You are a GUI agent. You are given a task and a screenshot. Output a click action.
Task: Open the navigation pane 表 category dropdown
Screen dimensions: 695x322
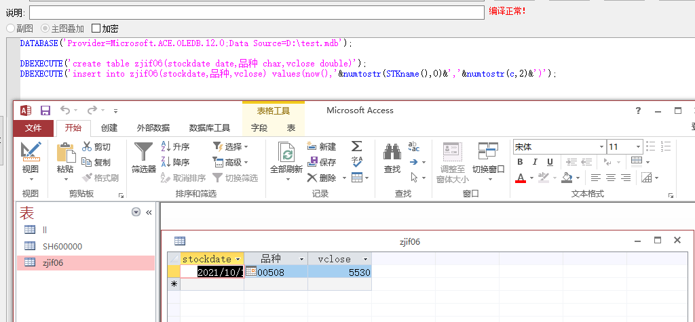pos(136,212)
